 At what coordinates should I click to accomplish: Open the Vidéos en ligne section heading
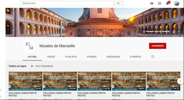click(x=17, y=66)
